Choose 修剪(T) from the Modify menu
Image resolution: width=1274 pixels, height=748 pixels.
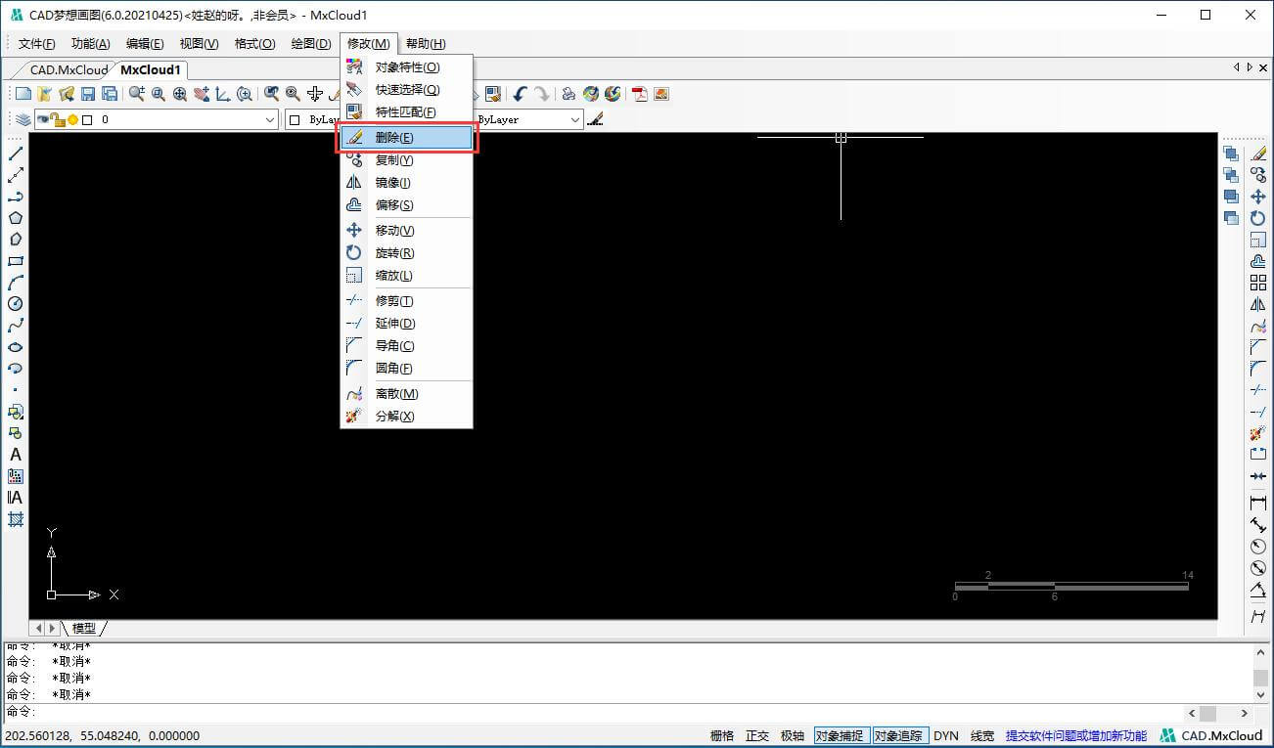(x=406, y=301)
